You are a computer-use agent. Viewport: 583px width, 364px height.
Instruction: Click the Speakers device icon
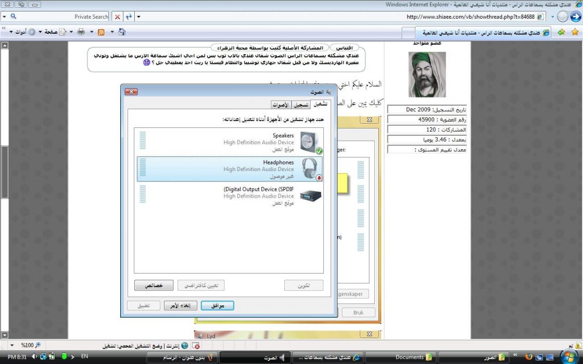click(311, 142)
